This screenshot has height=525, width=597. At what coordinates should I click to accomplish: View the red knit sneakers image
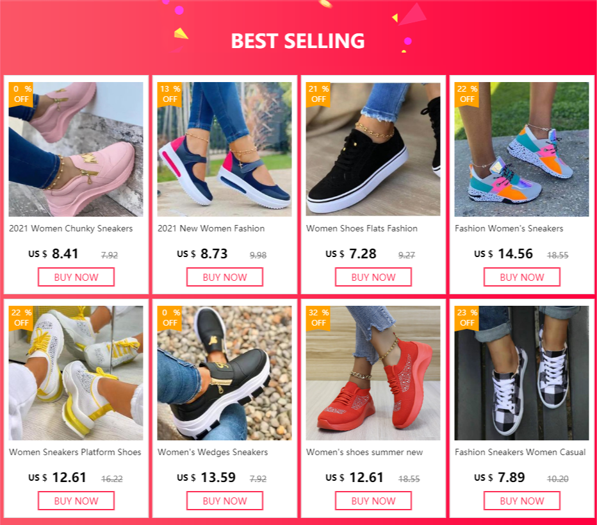[373, 373]
